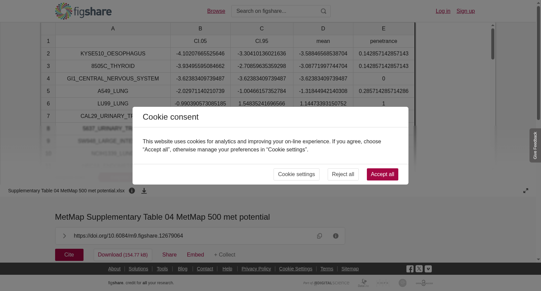Open the Give Feedback side tab

point(535,145)
